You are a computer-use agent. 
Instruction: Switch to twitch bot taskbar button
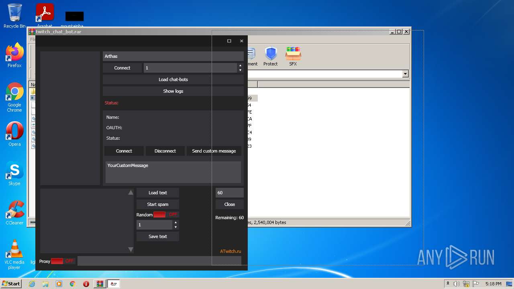coord(114,284)
